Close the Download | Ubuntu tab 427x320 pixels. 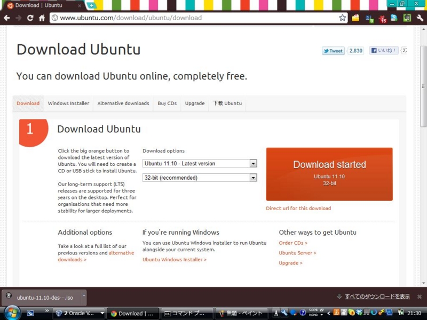pos(80,5)
